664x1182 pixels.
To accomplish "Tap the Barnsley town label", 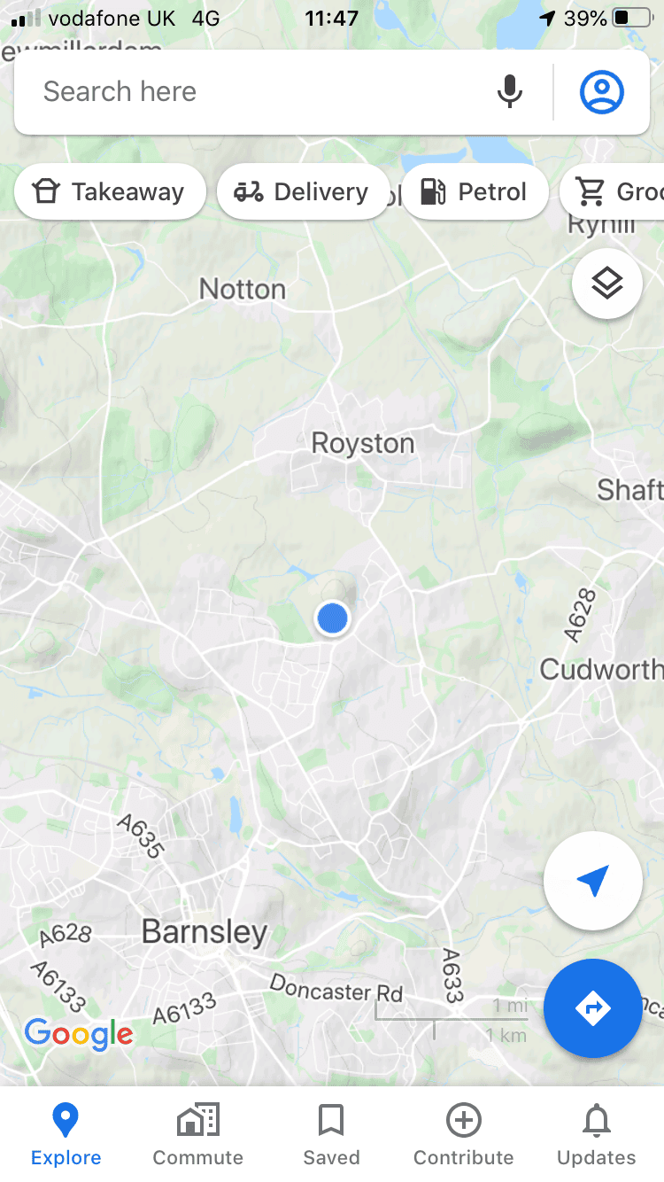I will click(x=205, y=932).
